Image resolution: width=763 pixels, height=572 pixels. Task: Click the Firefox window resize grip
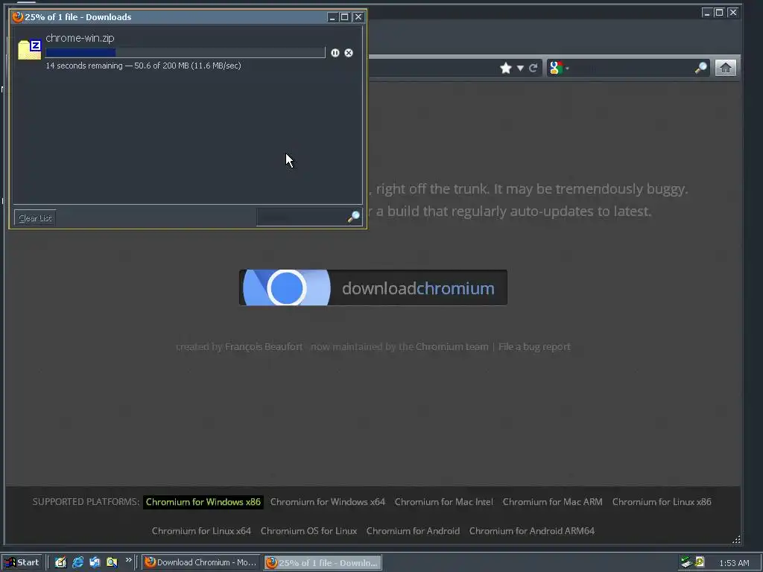click(x=736, y=539)
